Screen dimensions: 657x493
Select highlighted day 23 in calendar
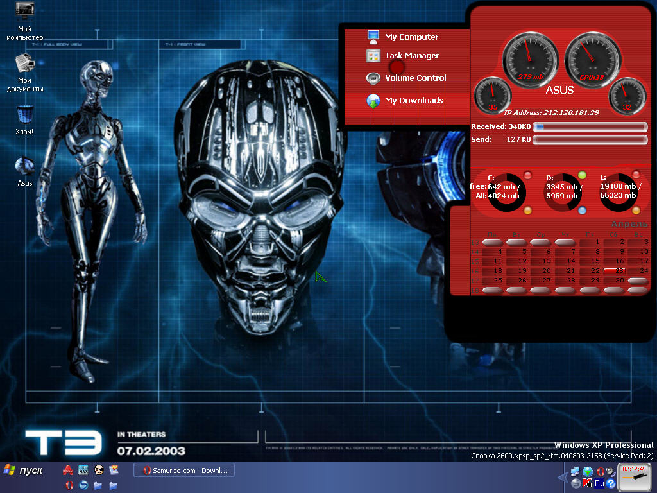pos(614,271)
